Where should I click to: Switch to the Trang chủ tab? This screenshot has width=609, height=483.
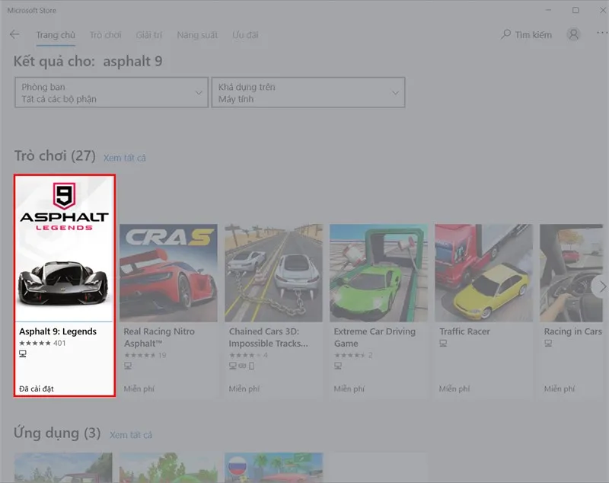pos(56,35)
